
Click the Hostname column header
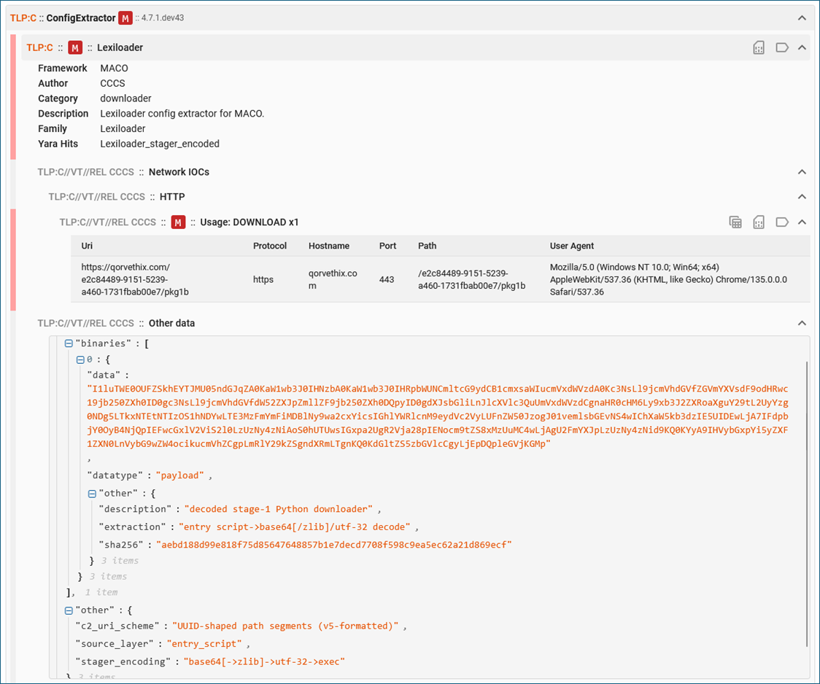tap(329, 246)
